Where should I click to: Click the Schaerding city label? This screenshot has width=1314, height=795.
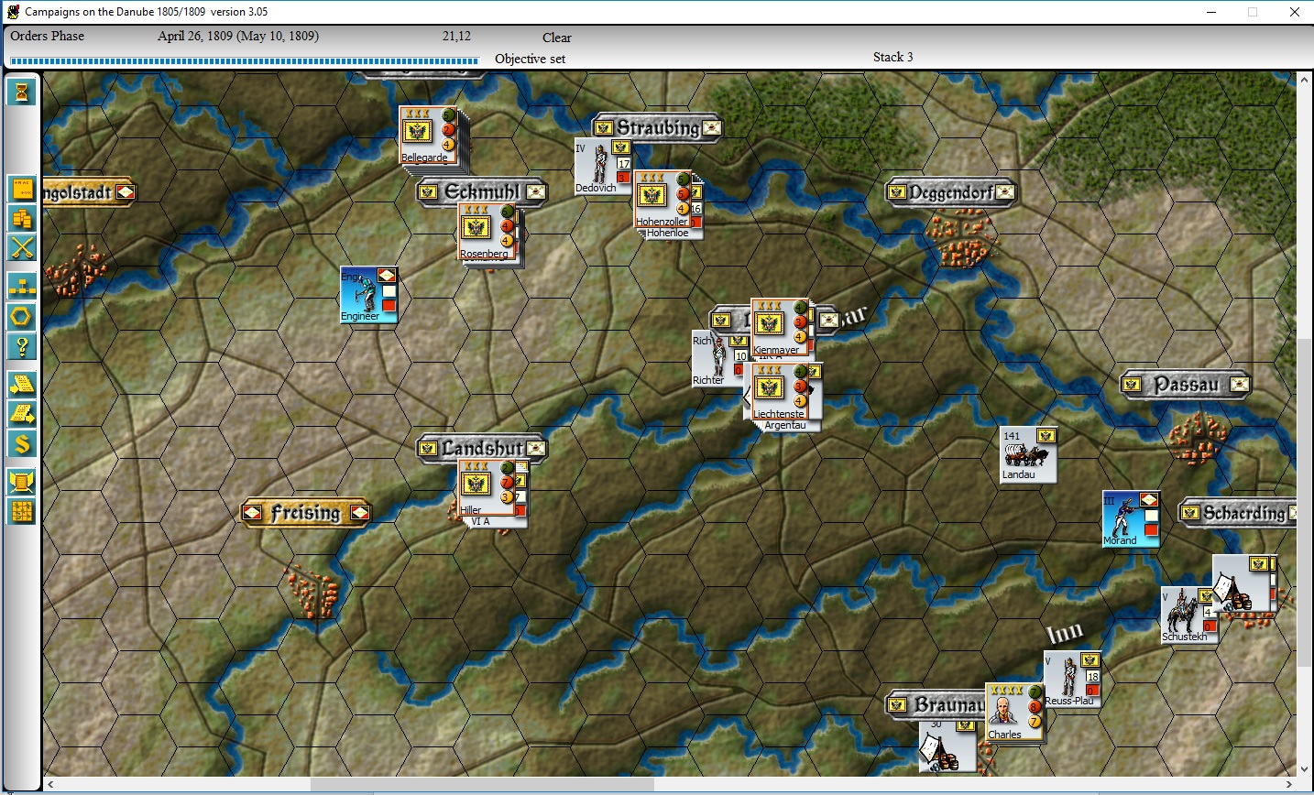point(1238,513)
